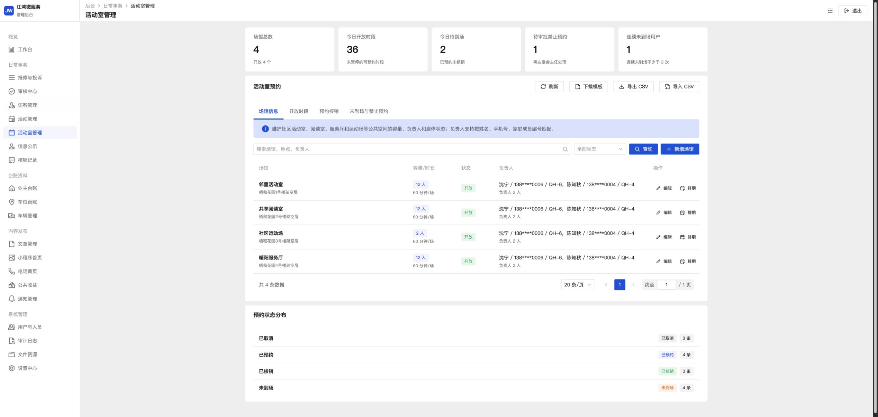
Task: Click the search magnifier icon in search box
Action: (565, 149)
